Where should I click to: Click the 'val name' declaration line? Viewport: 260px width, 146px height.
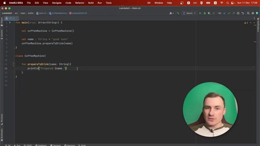point(45,39)
